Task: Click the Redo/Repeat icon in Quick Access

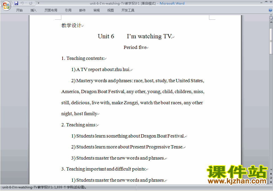Action: (31, 3)
